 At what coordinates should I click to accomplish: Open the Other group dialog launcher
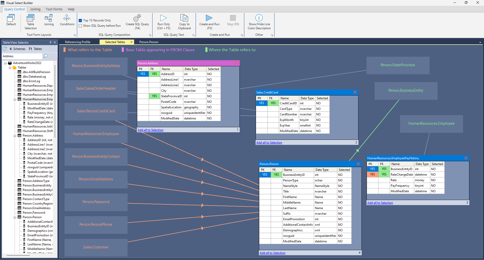click(x=272, y=35)
